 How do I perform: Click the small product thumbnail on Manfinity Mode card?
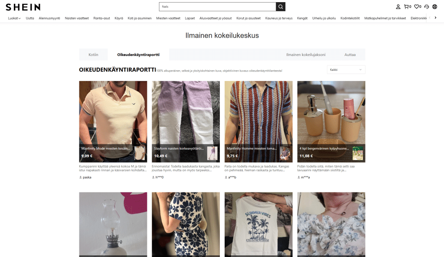[x=140, y=153]
